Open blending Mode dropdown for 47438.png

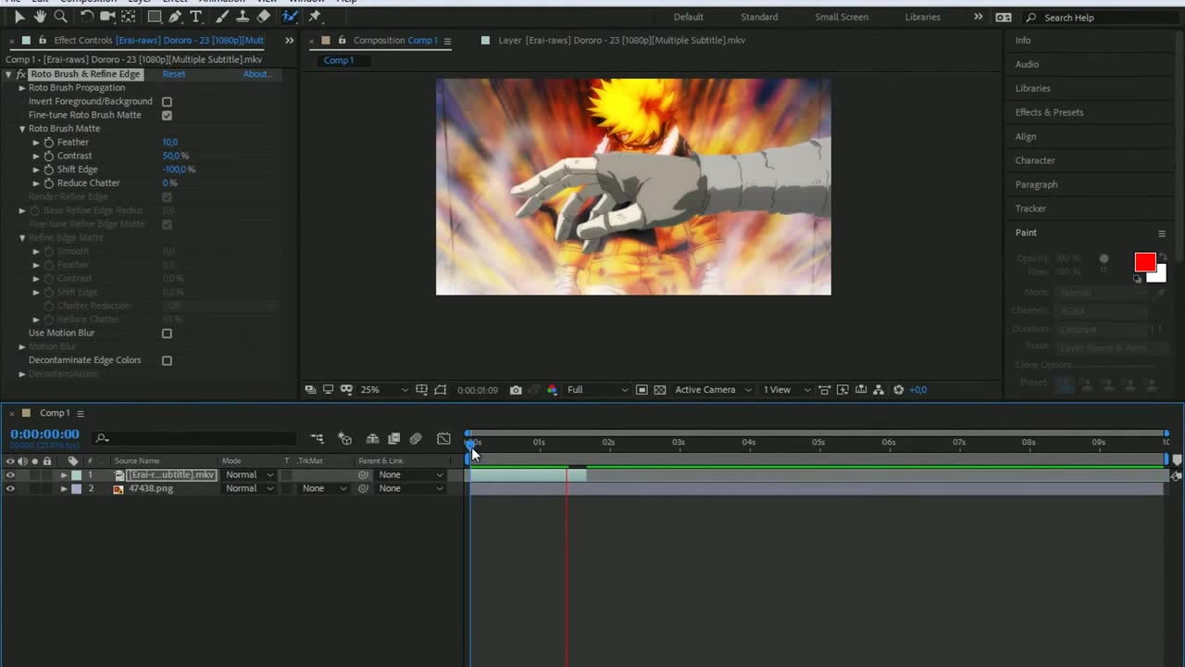pyautogui.click(x=250, y=489)
